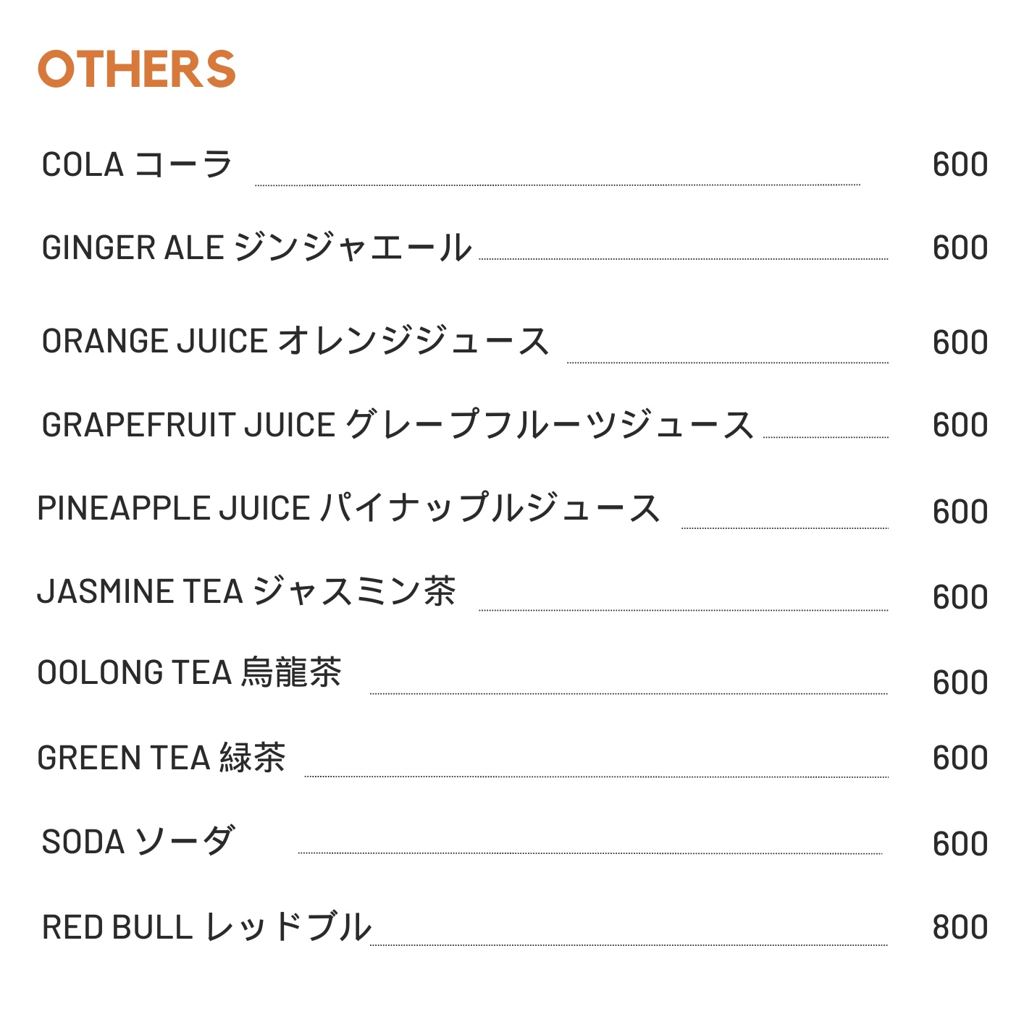Select OOLONG TEA 烏龍茶
This screenshot has height=1019, width=1024.
189,672
